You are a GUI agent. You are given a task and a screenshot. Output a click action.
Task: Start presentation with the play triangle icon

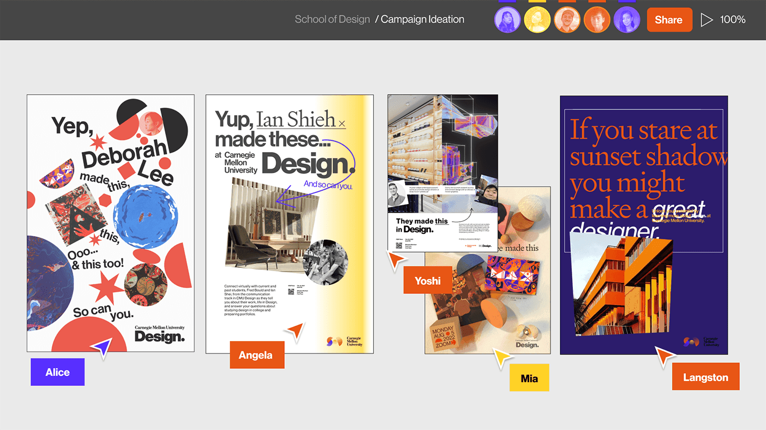(706, 20)
